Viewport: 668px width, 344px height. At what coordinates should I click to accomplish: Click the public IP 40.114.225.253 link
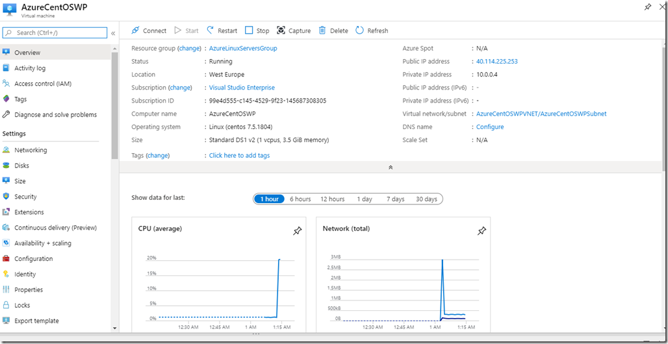click(496, 61)
